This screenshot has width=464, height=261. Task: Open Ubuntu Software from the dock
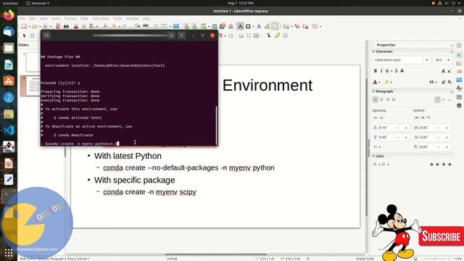pos(9,80)
